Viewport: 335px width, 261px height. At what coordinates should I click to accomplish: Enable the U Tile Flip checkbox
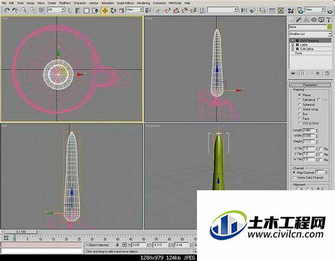coord(321,148)
